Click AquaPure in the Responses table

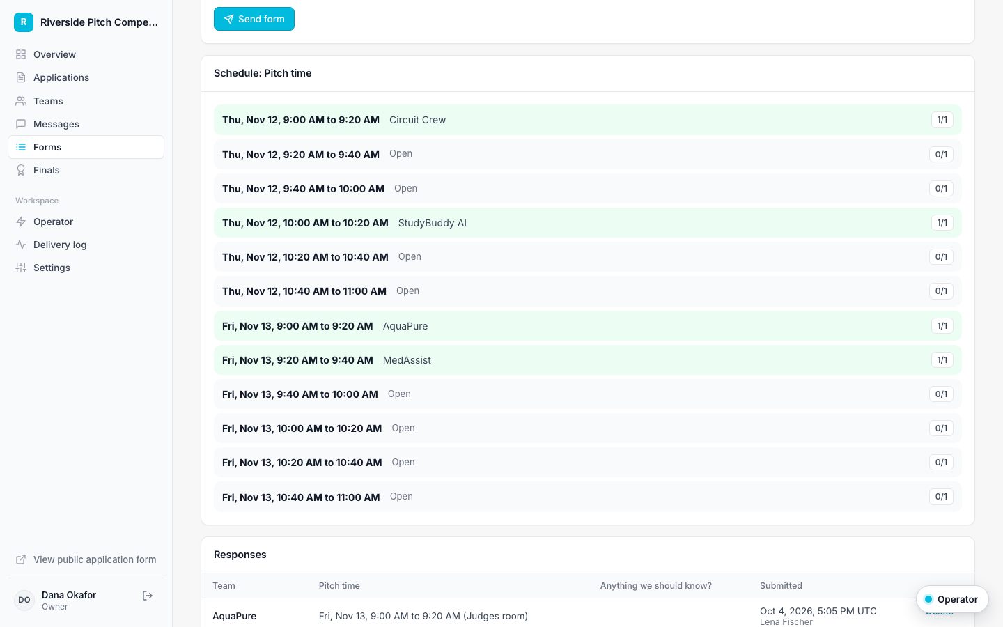click(x=234, y=616)
